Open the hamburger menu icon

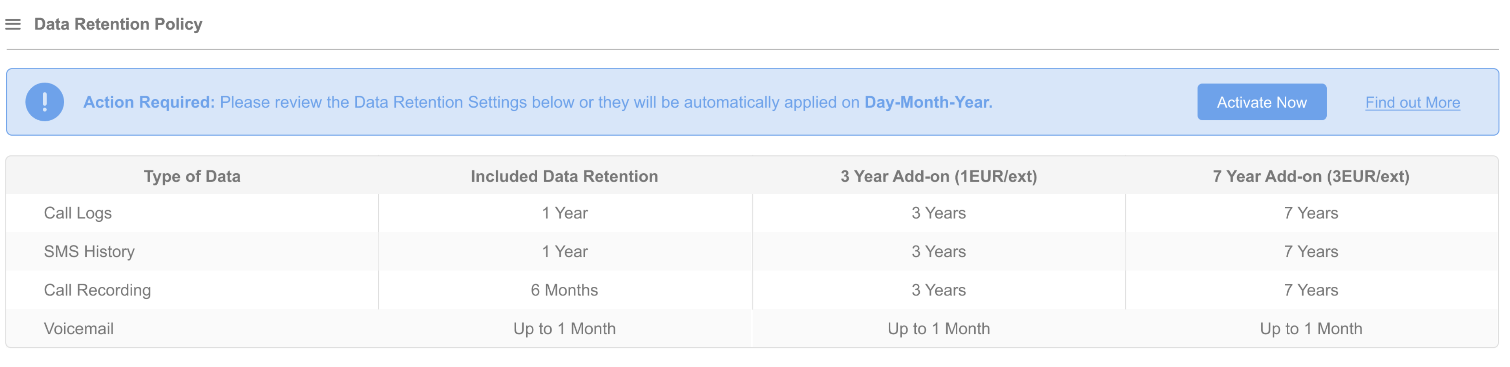click(x=13, y=24)
